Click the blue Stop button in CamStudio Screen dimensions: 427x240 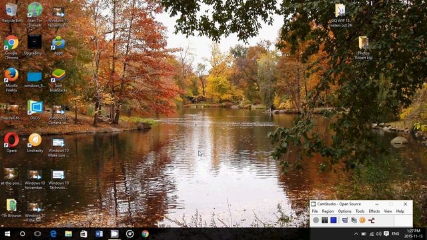(334, 220)
